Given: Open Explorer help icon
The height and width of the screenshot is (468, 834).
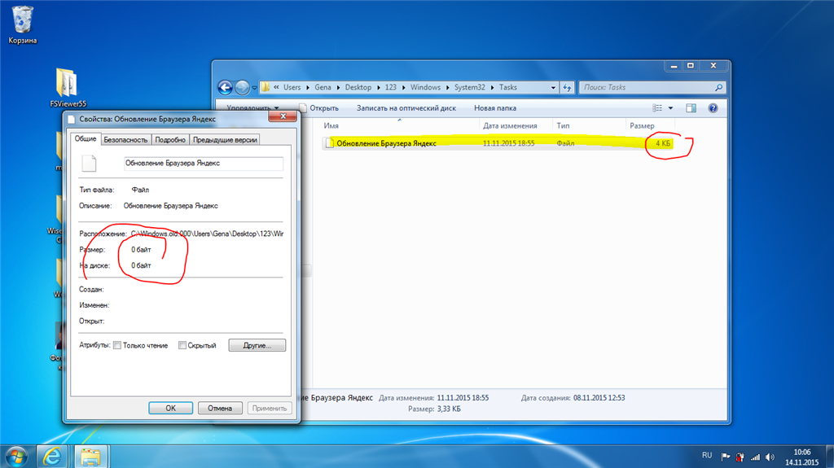Looking at the screenshot, I should click(x=713, y=108).
